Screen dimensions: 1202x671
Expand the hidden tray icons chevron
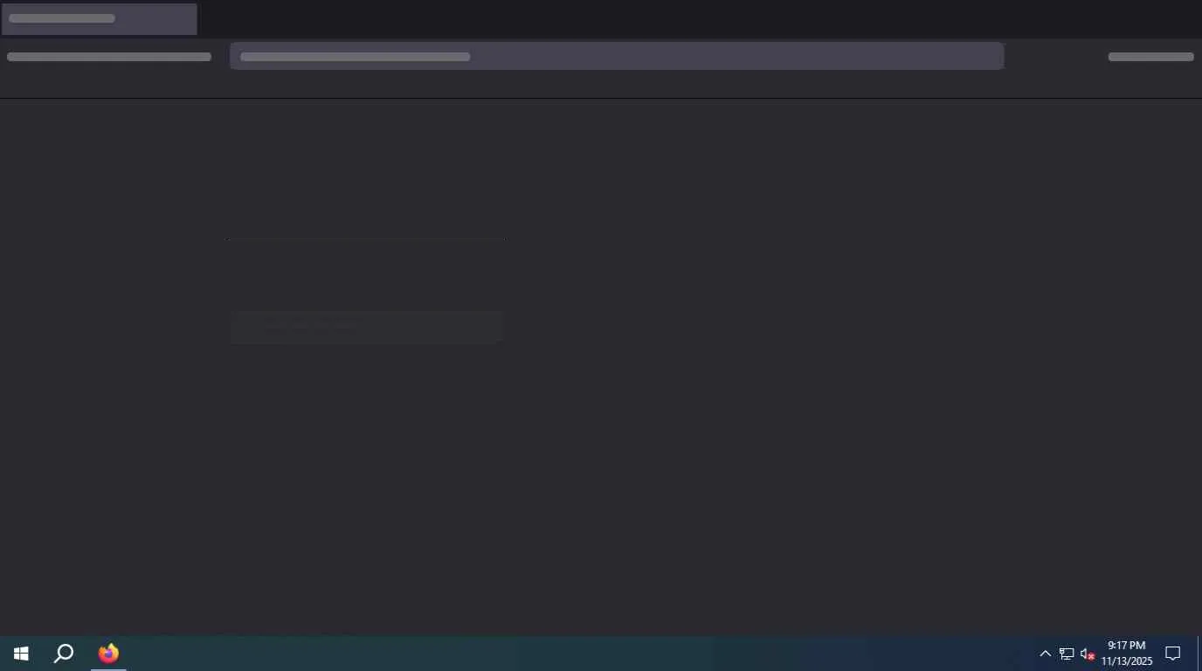[1045, 654]
